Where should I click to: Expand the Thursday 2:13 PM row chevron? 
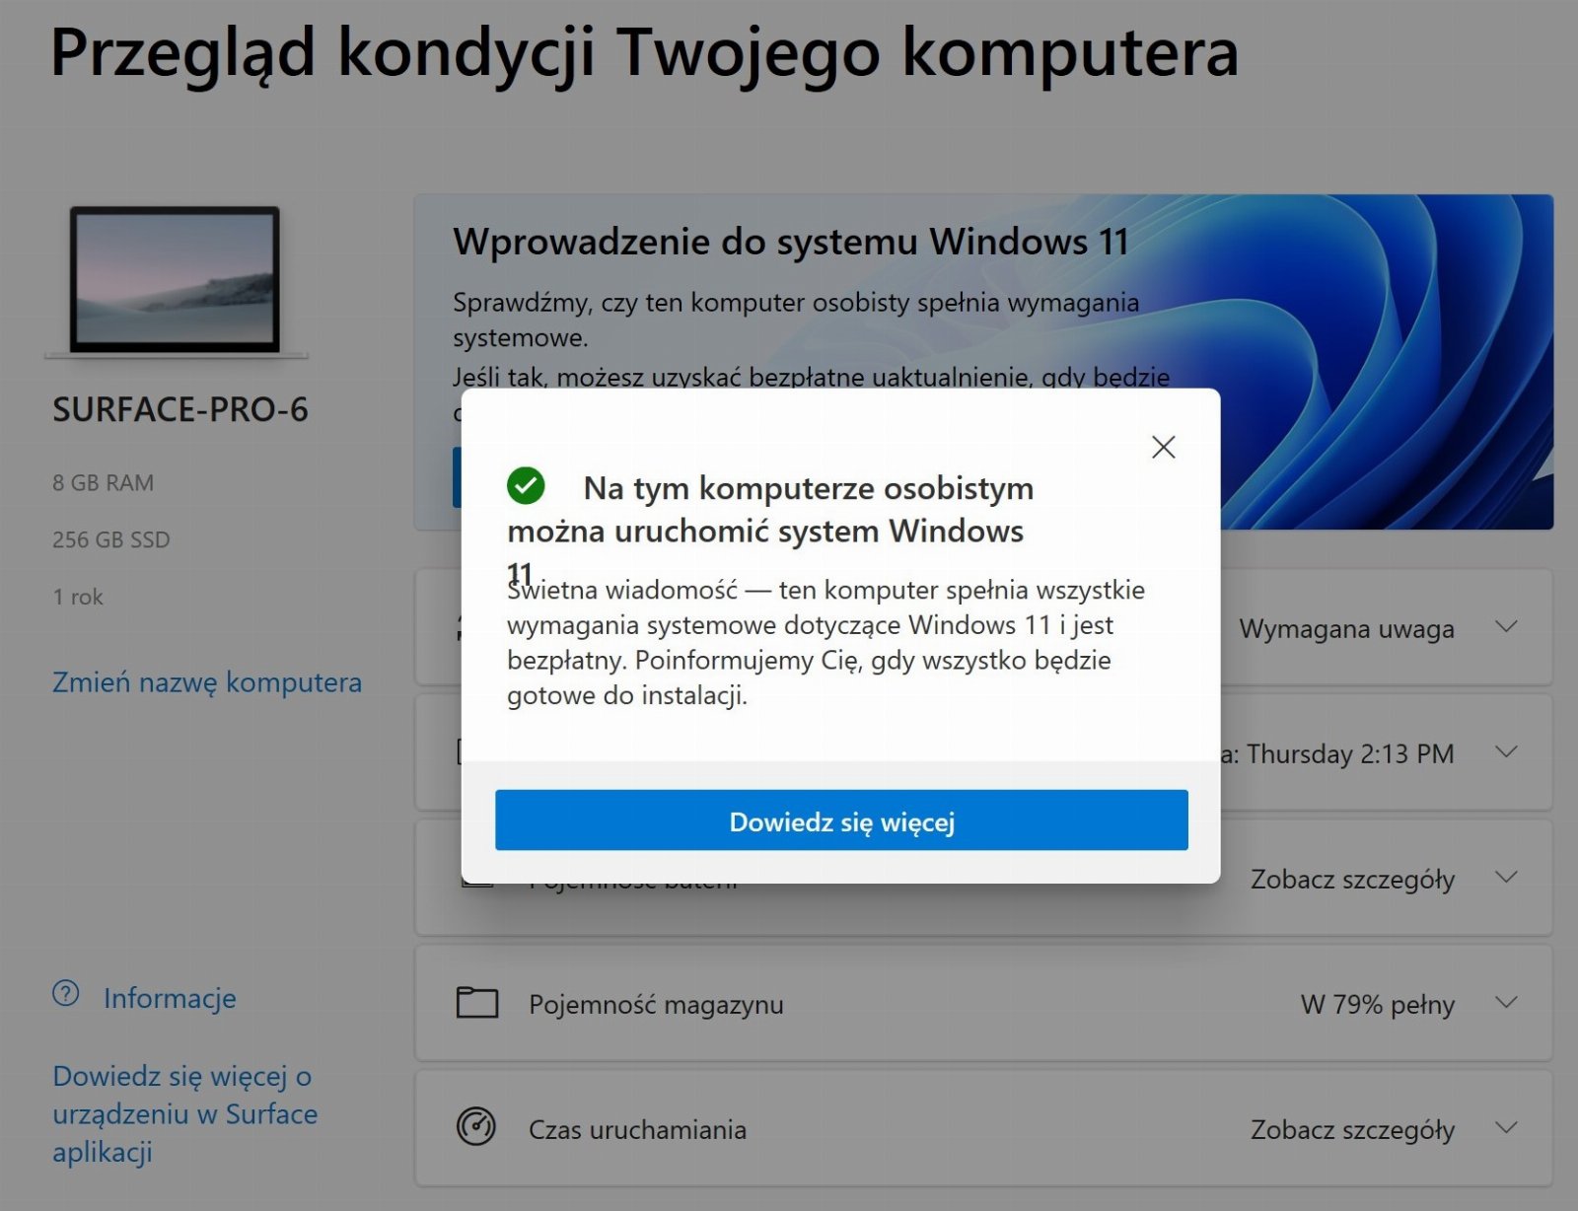[x=1506, y=752]
